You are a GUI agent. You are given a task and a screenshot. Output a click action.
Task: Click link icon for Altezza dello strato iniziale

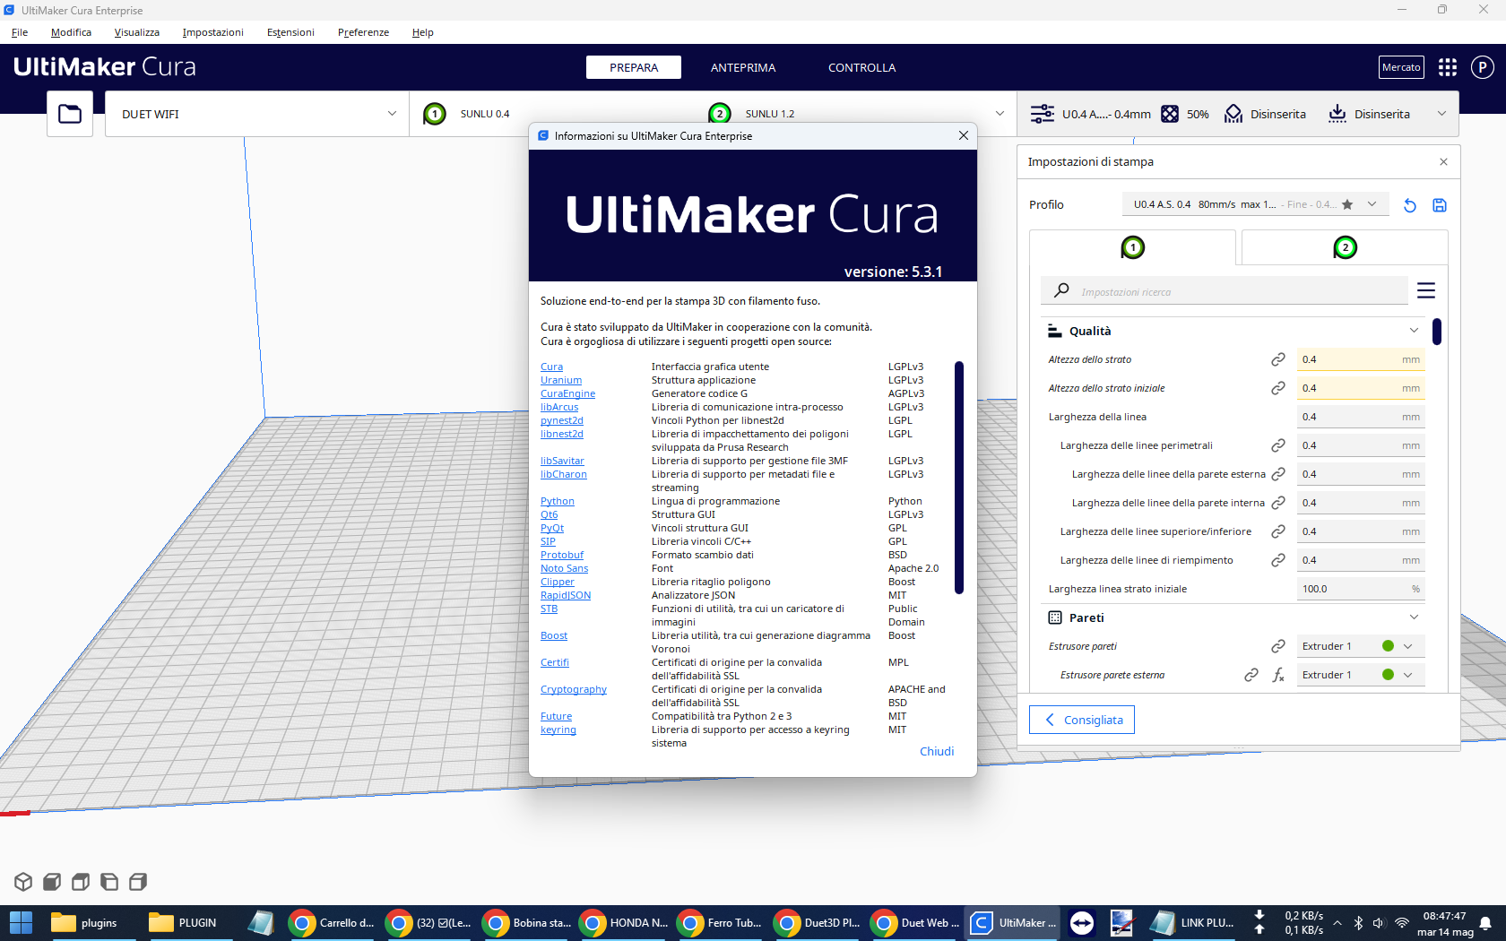point(1278,388)
